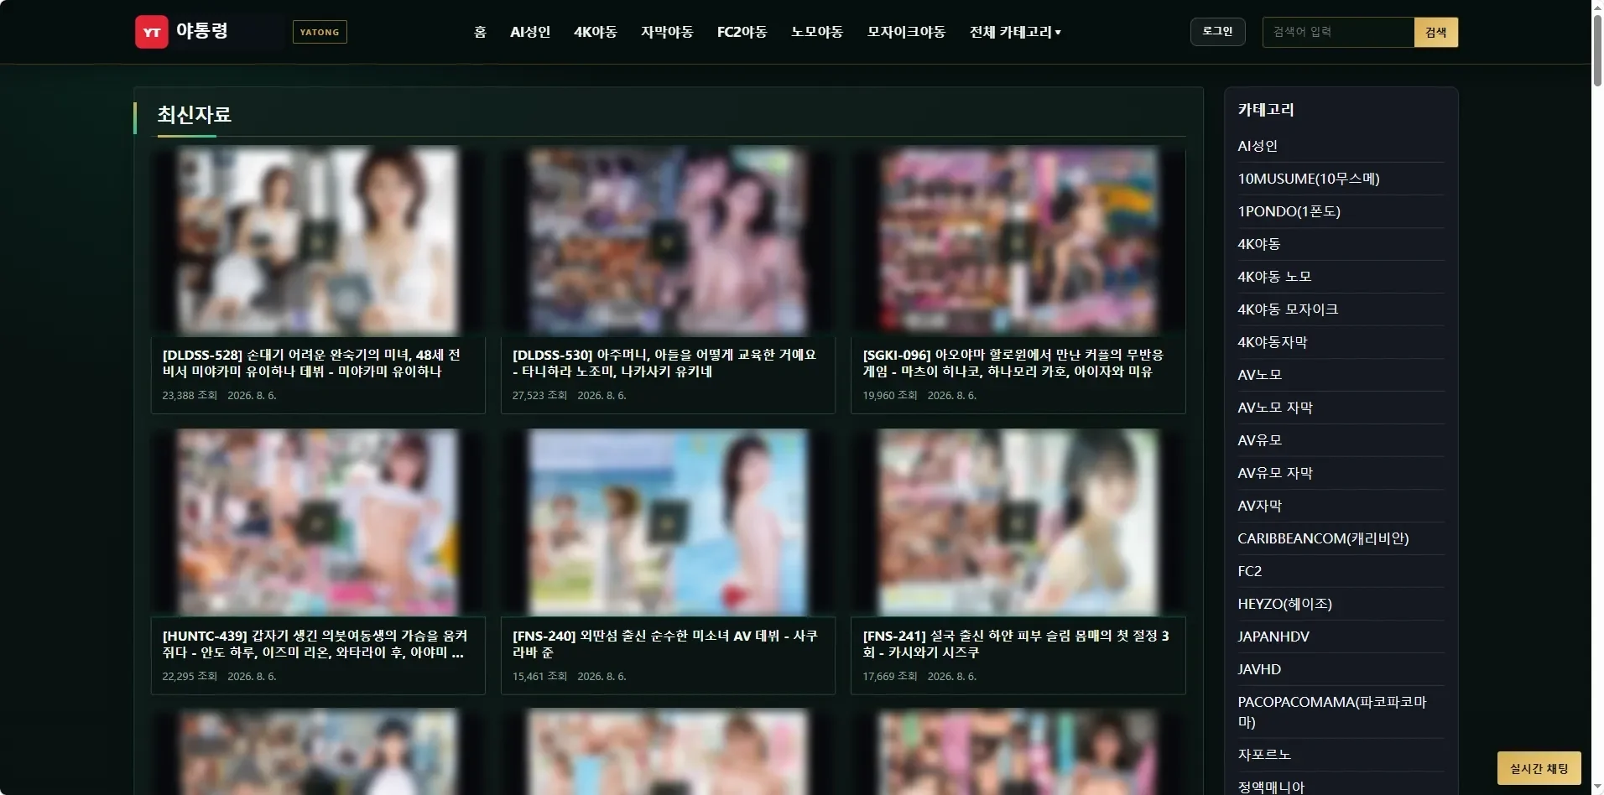This screenshot has height=795, width=1604.
Task: Open 노모야동 in the top navigation
Action: 817,32
